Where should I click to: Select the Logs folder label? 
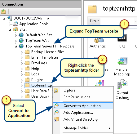pyautogui.click(x=35, y=74)
